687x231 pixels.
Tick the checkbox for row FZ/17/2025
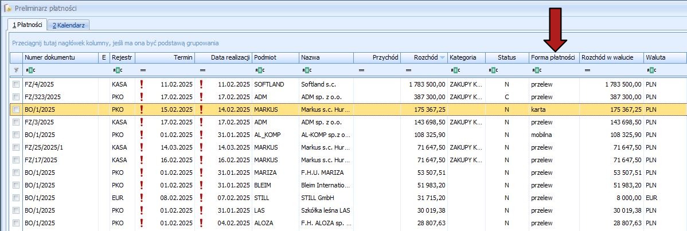pyautogui.click(x=16, y=160)
